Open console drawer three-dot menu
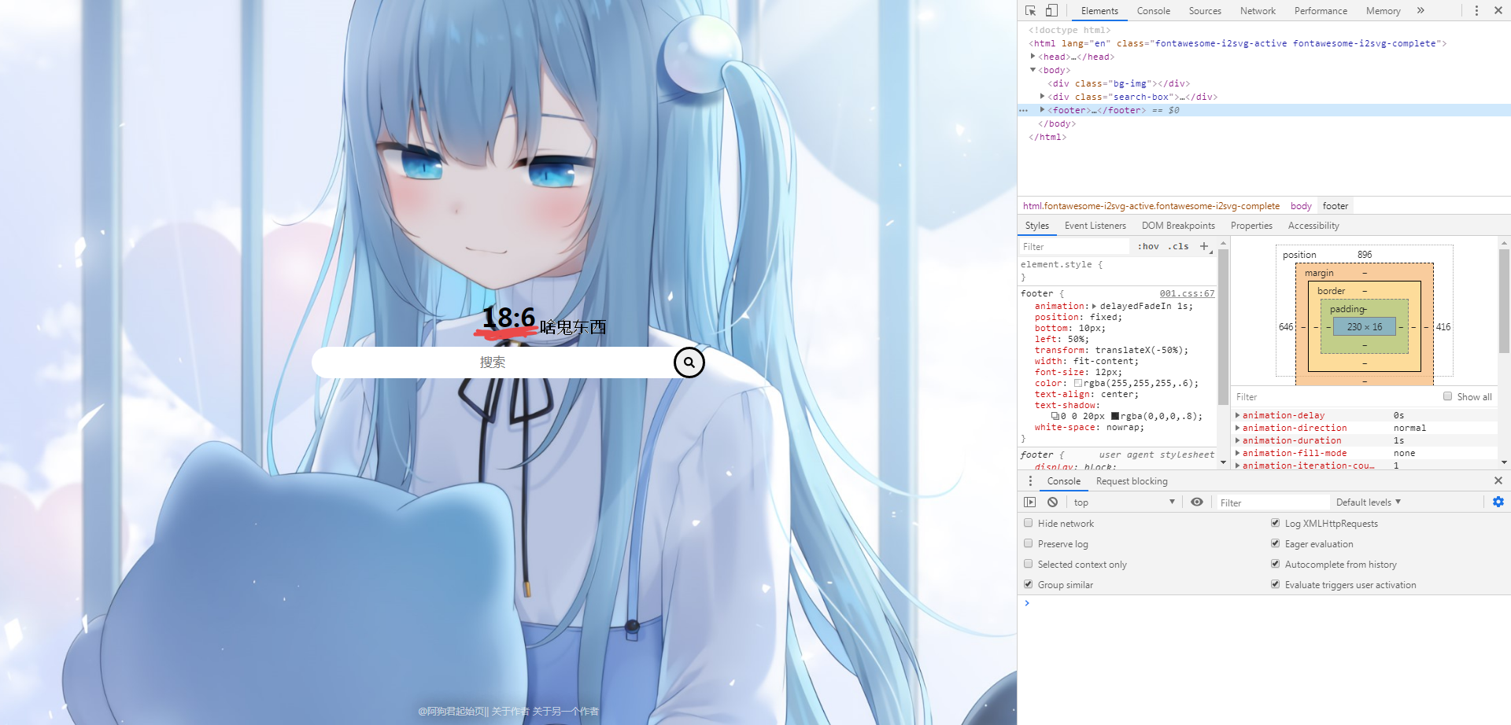This screenshot has width=1511, height=725. click(1030, 480)
